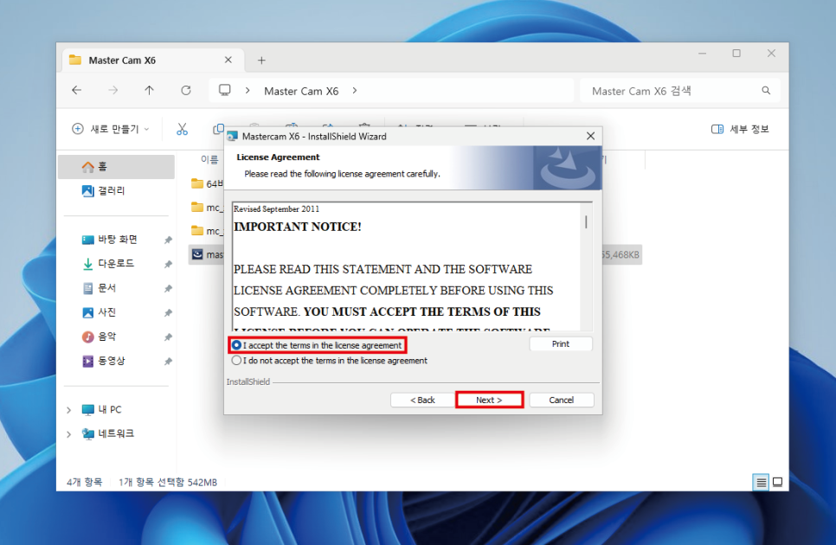
Task: Click pin icon next to 다운로드
Action: click(x=168, y=264)
